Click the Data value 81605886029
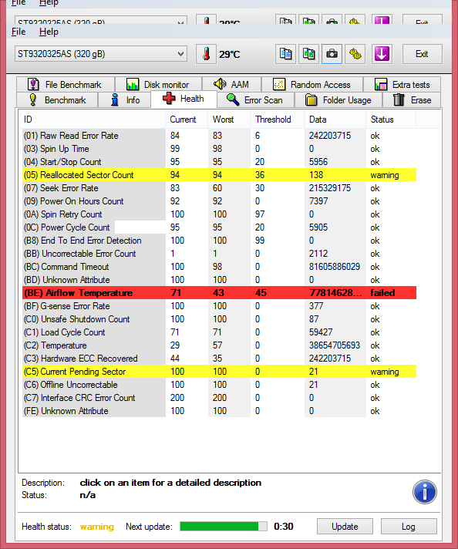Screen dimensions: 458x549 [335, 267]
